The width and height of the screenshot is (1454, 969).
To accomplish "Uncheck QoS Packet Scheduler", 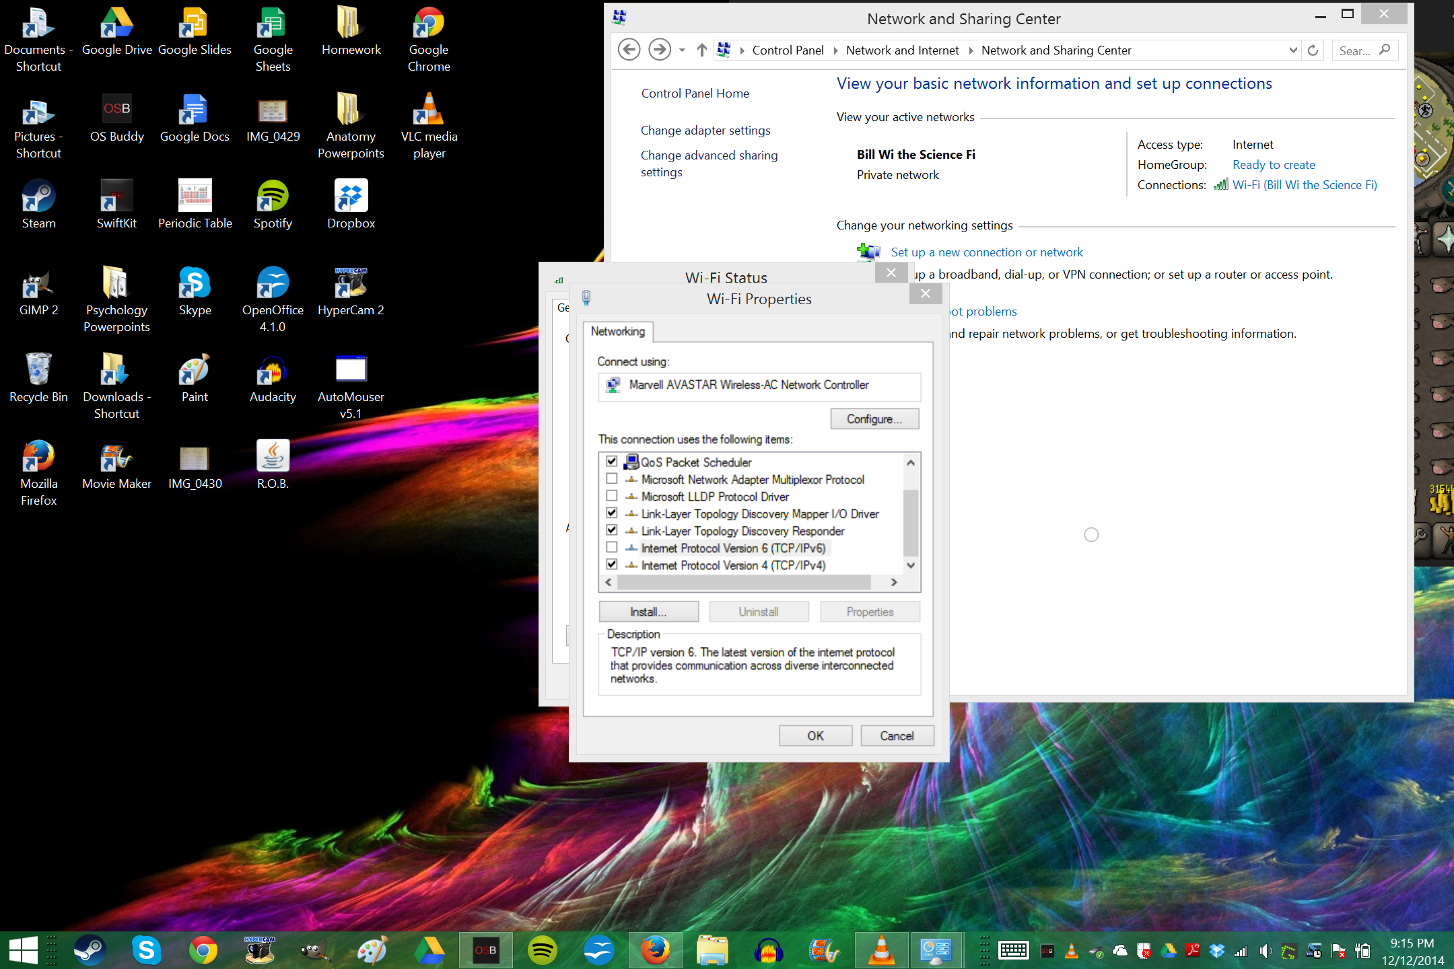I will [612, 461].
